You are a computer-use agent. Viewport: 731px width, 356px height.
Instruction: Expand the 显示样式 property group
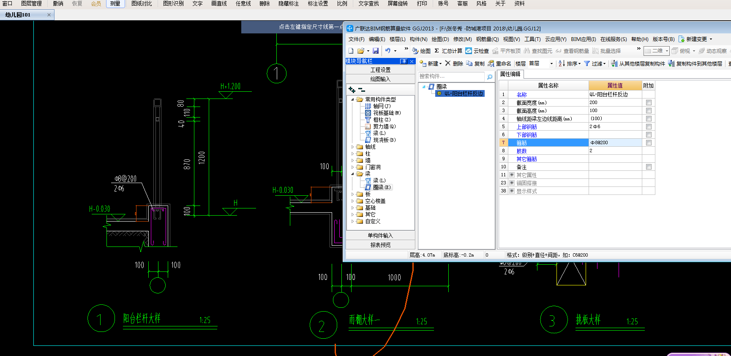tap(512, 191)
